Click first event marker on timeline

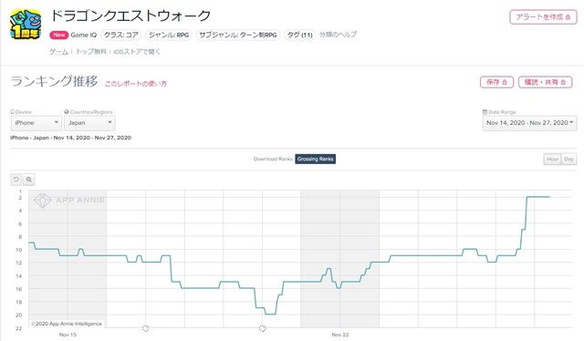(146, 328)
